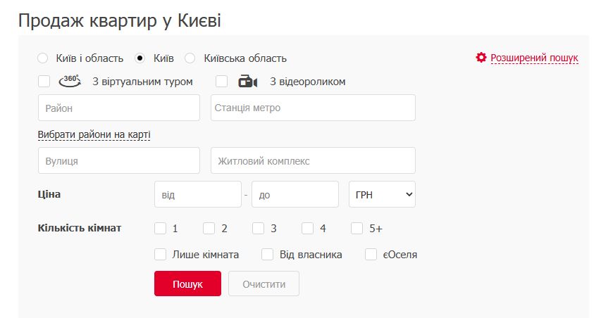The image size is (601, 318).
Task: Open the ГРН currency dropdown
Action: click(x=382, y=194)
